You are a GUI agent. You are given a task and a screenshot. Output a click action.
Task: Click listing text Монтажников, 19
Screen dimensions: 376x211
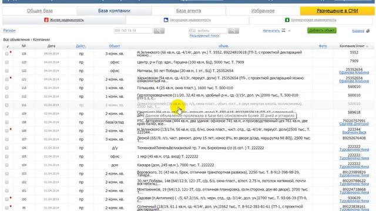[x=222, y=190]
